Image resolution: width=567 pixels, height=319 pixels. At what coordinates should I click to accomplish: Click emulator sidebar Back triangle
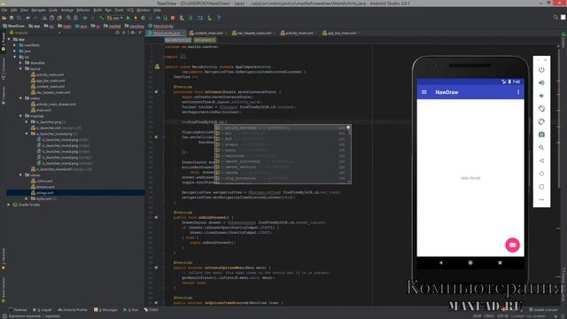coord(541,160)
